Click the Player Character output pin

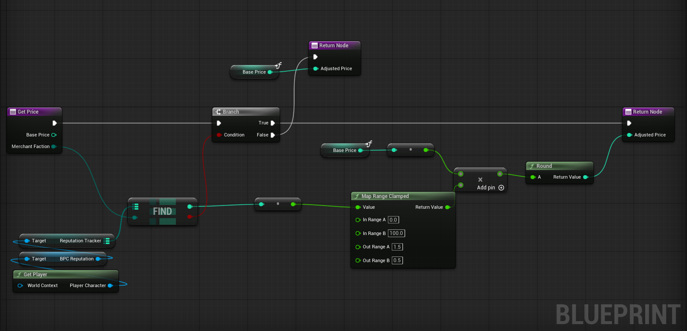110,286
